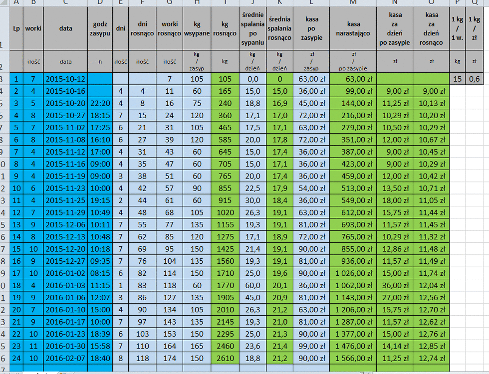
Task: Select date cell 2016-02-07
Action: (65, 358)
